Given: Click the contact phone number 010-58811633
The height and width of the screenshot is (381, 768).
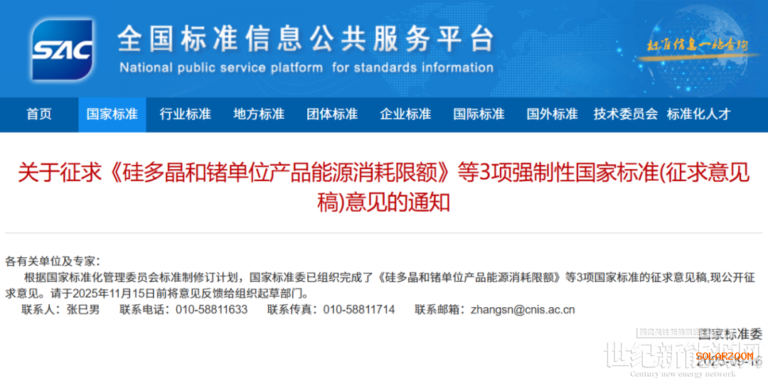Looking at the screenshot, I should pyautogui.click(x=213, y=310).
